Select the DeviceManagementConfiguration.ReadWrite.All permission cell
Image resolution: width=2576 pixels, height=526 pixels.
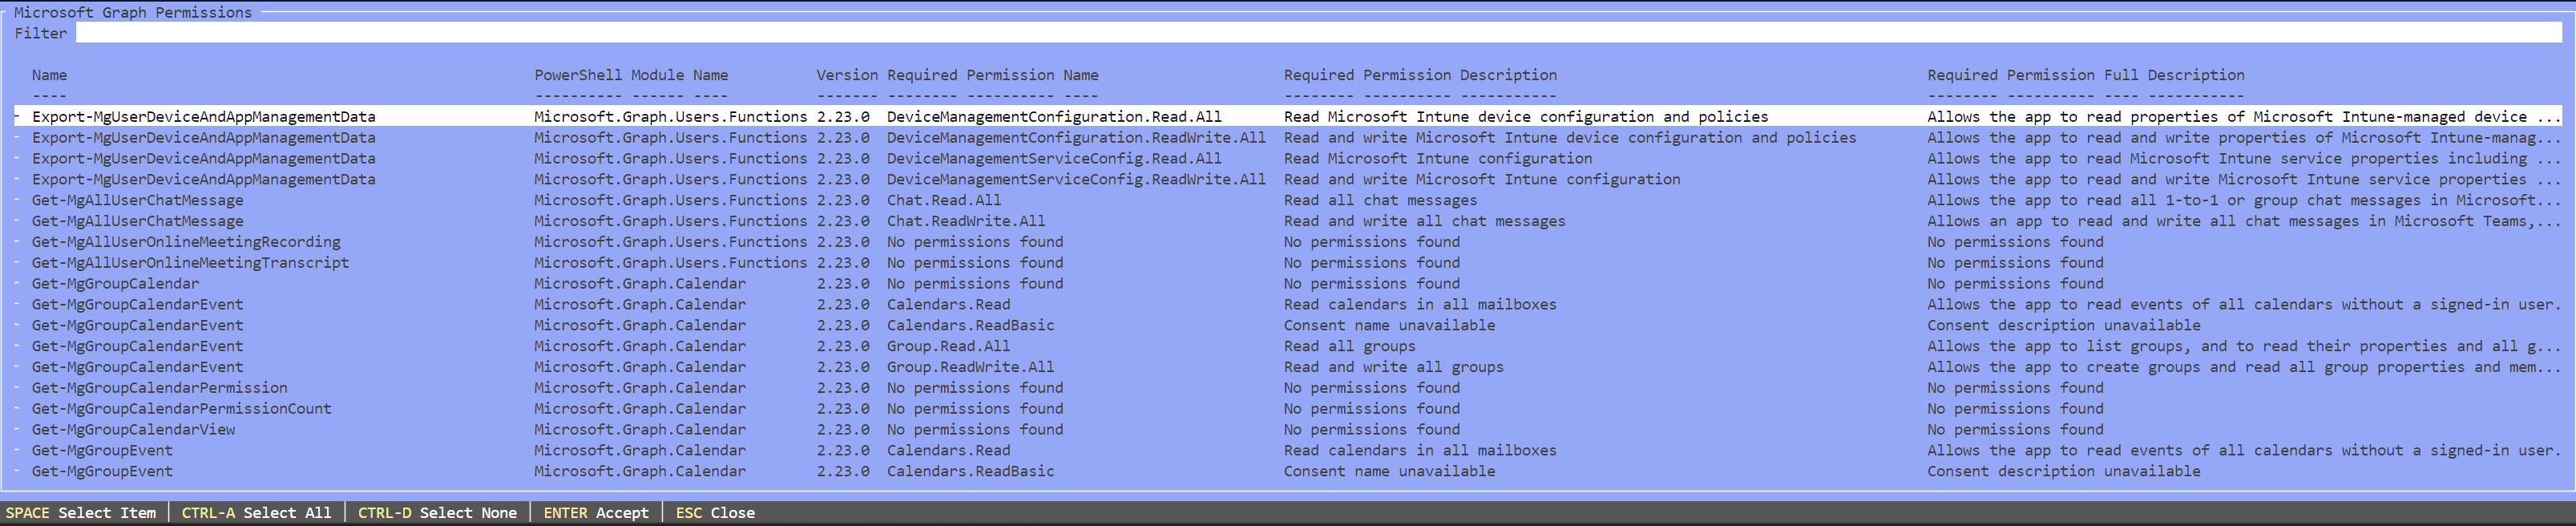(x=1076, y=138)
